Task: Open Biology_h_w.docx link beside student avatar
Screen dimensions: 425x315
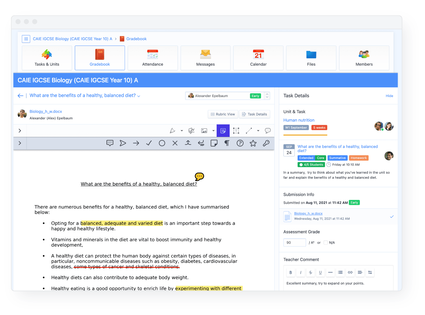Action: tap(46, 112)
